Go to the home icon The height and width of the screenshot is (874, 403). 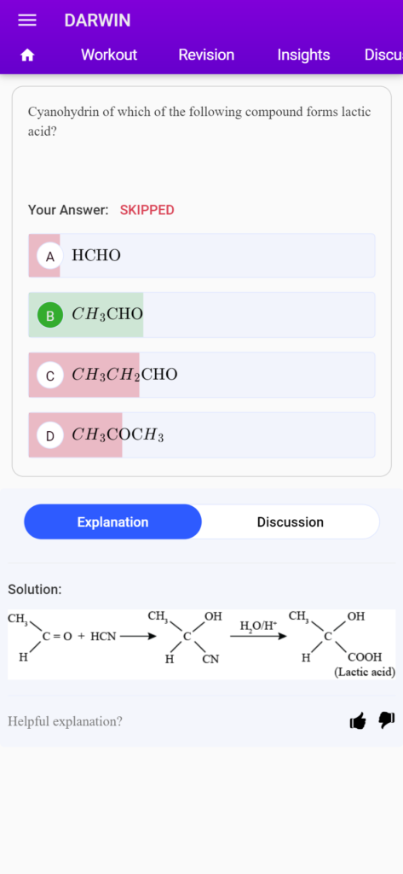point(27,55)
